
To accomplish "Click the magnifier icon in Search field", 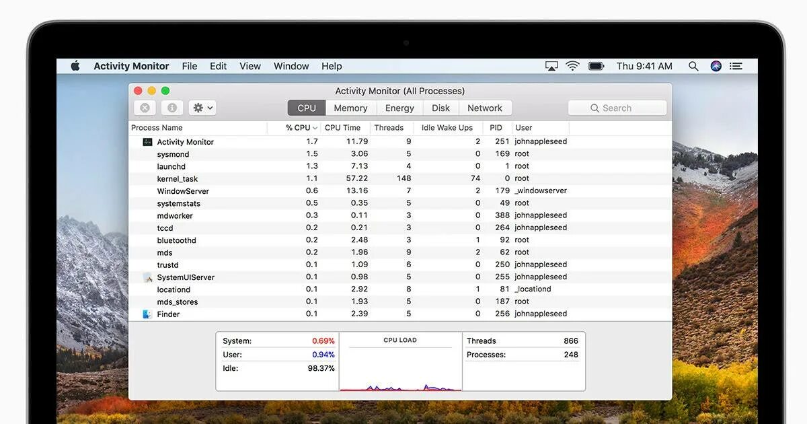I will pos(594,108).
